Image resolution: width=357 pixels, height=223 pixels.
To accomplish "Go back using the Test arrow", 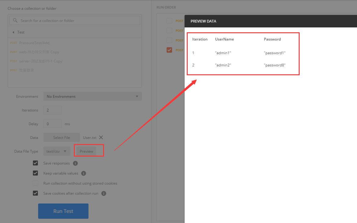I will tap(13, 32).
